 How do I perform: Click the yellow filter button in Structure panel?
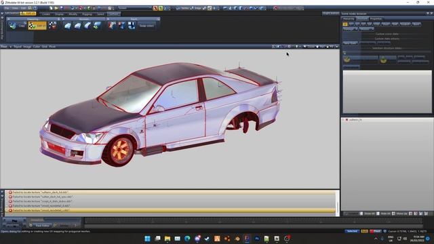pos(345,24)
